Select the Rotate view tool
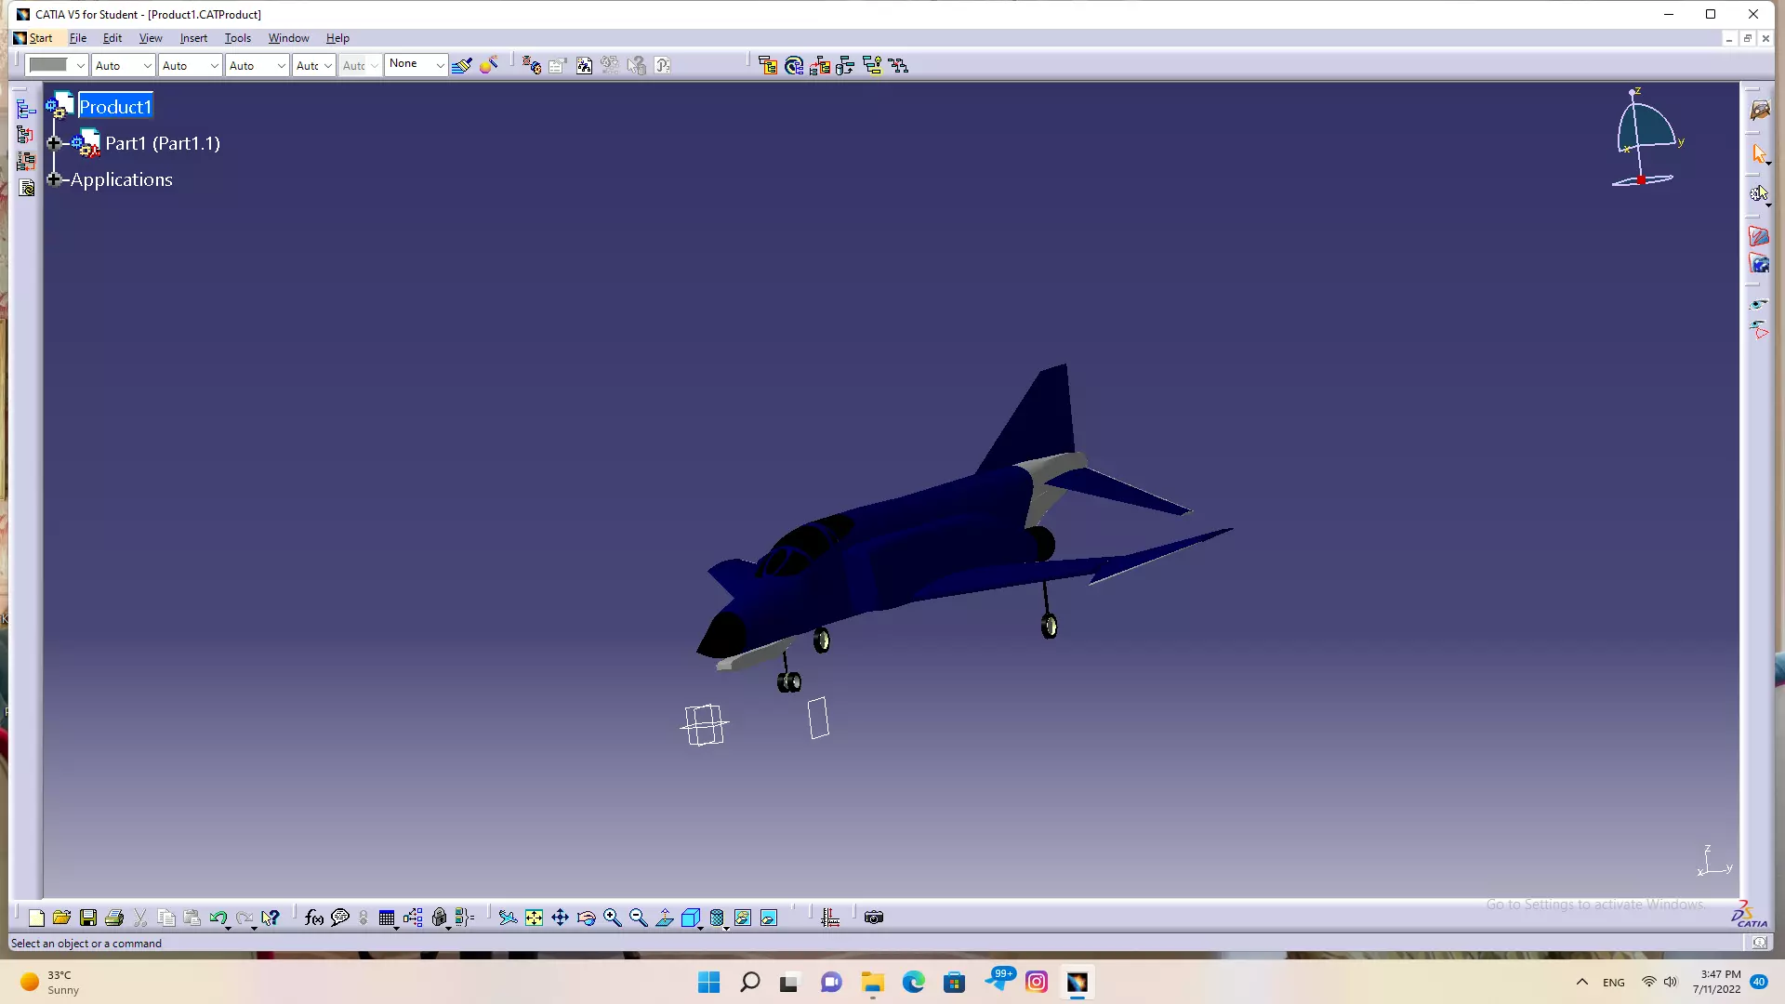Image resolution: width=1785 pixels, height=1004 pixels. click(586, 918)
